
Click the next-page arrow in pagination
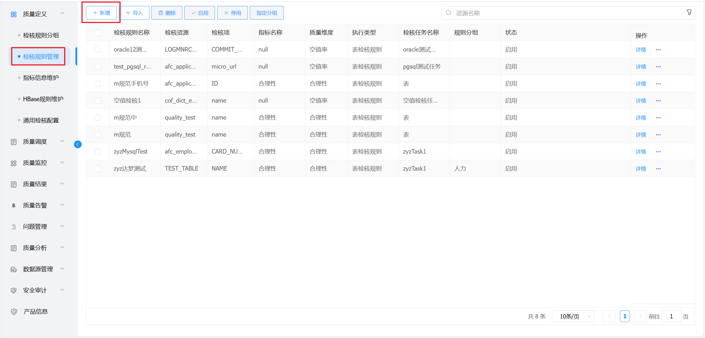(640, 316)
